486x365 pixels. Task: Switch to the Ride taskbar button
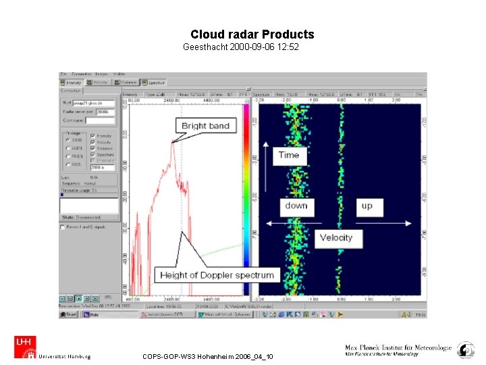(x=110, y=315)
